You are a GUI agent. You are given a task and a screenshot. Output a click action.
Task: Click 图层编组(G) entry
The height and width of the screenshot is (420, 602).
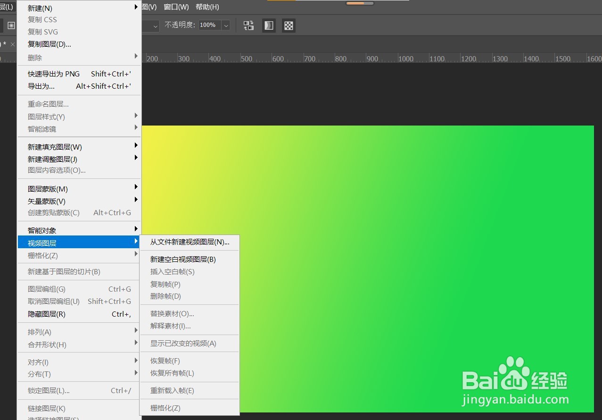tap(79, 289)
